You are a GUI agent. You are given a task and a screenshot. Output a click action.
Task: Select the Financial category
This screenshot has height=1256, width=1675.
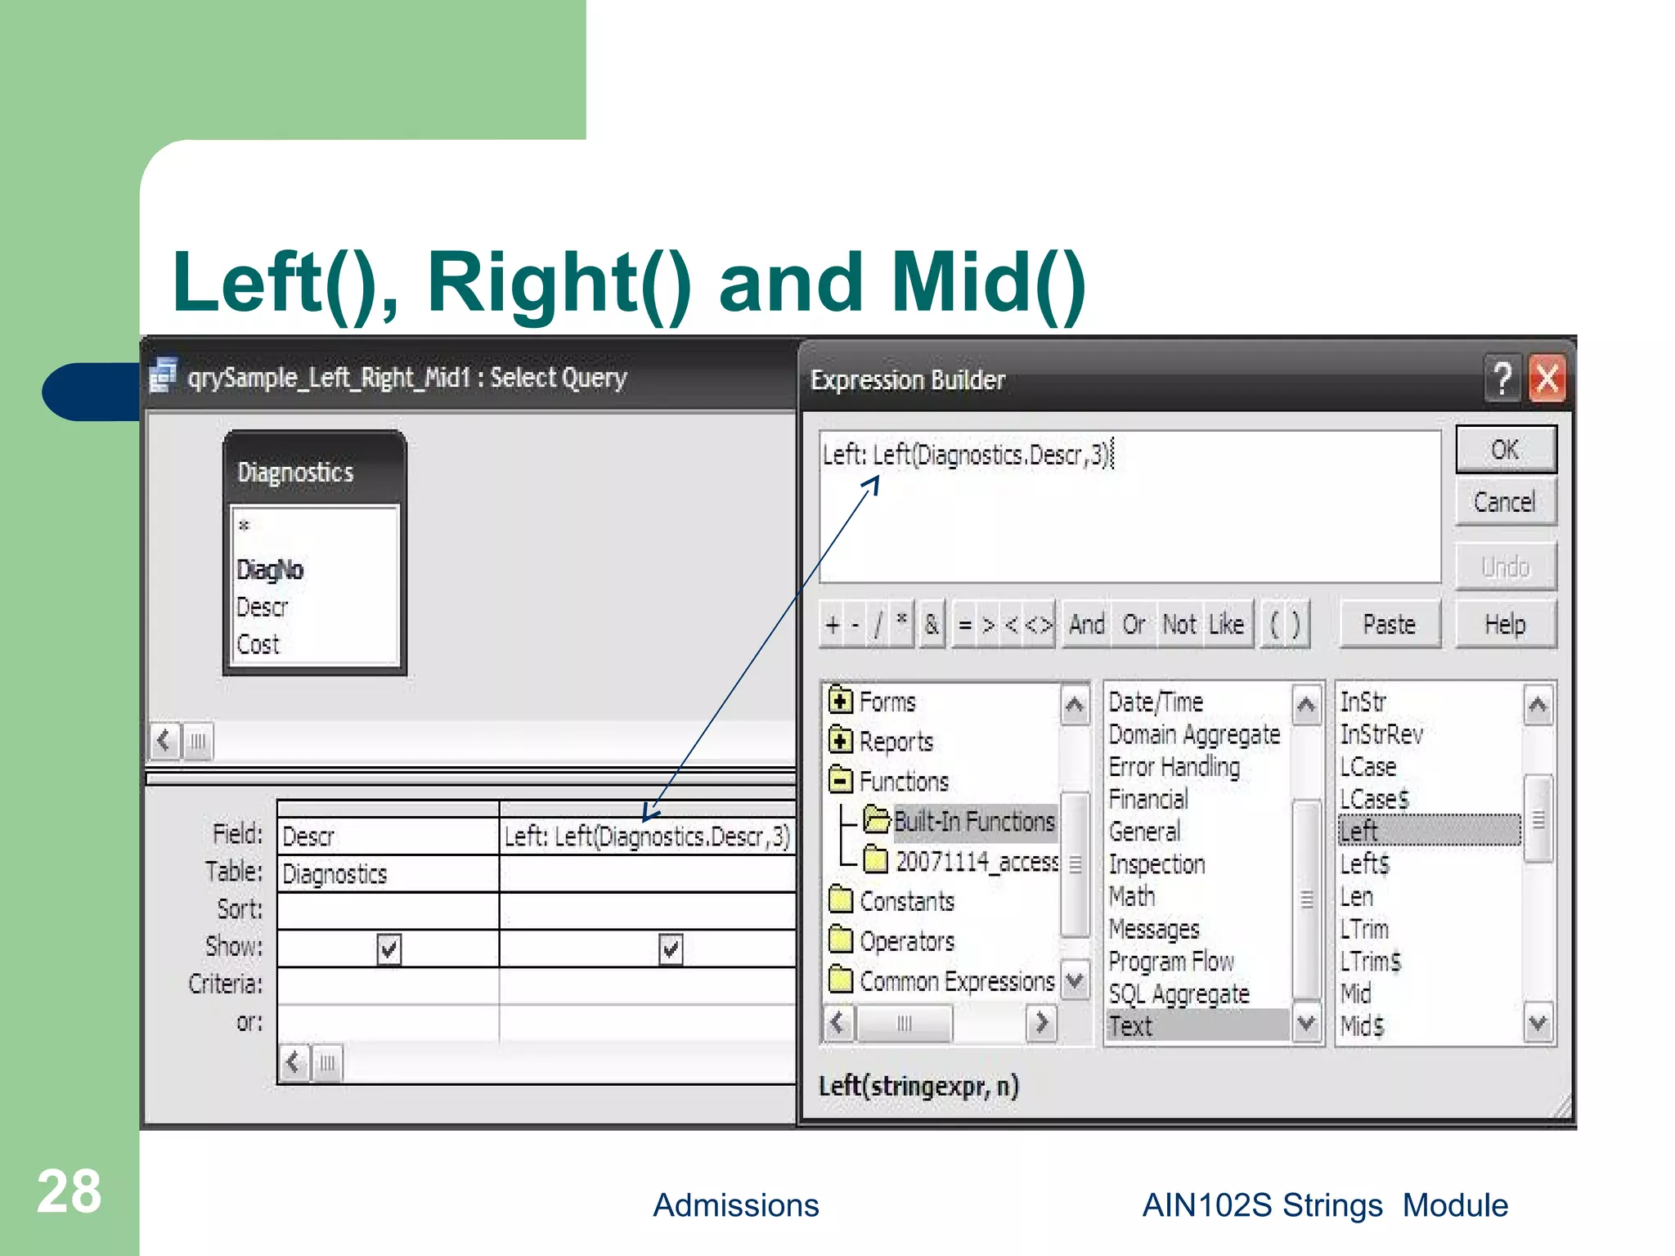tap(1148, 799)
